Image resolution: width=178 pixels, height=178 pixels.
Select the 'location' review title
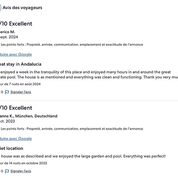(11, 148)
